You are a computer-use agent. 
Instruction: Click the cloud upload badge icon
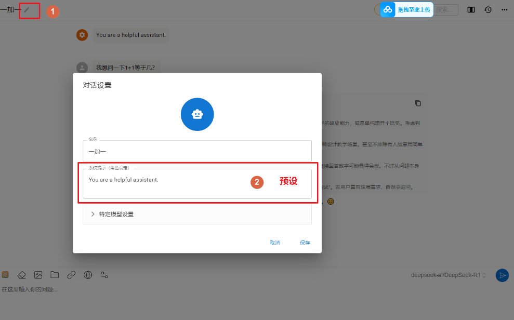388,9
